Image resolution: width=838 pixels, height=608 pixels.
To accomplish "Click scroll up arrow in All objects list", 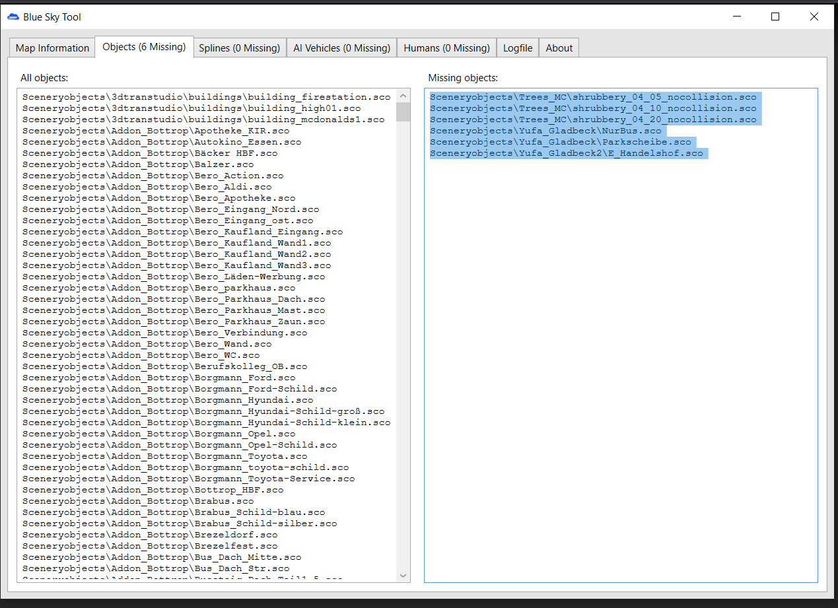I will click(403, 96).
